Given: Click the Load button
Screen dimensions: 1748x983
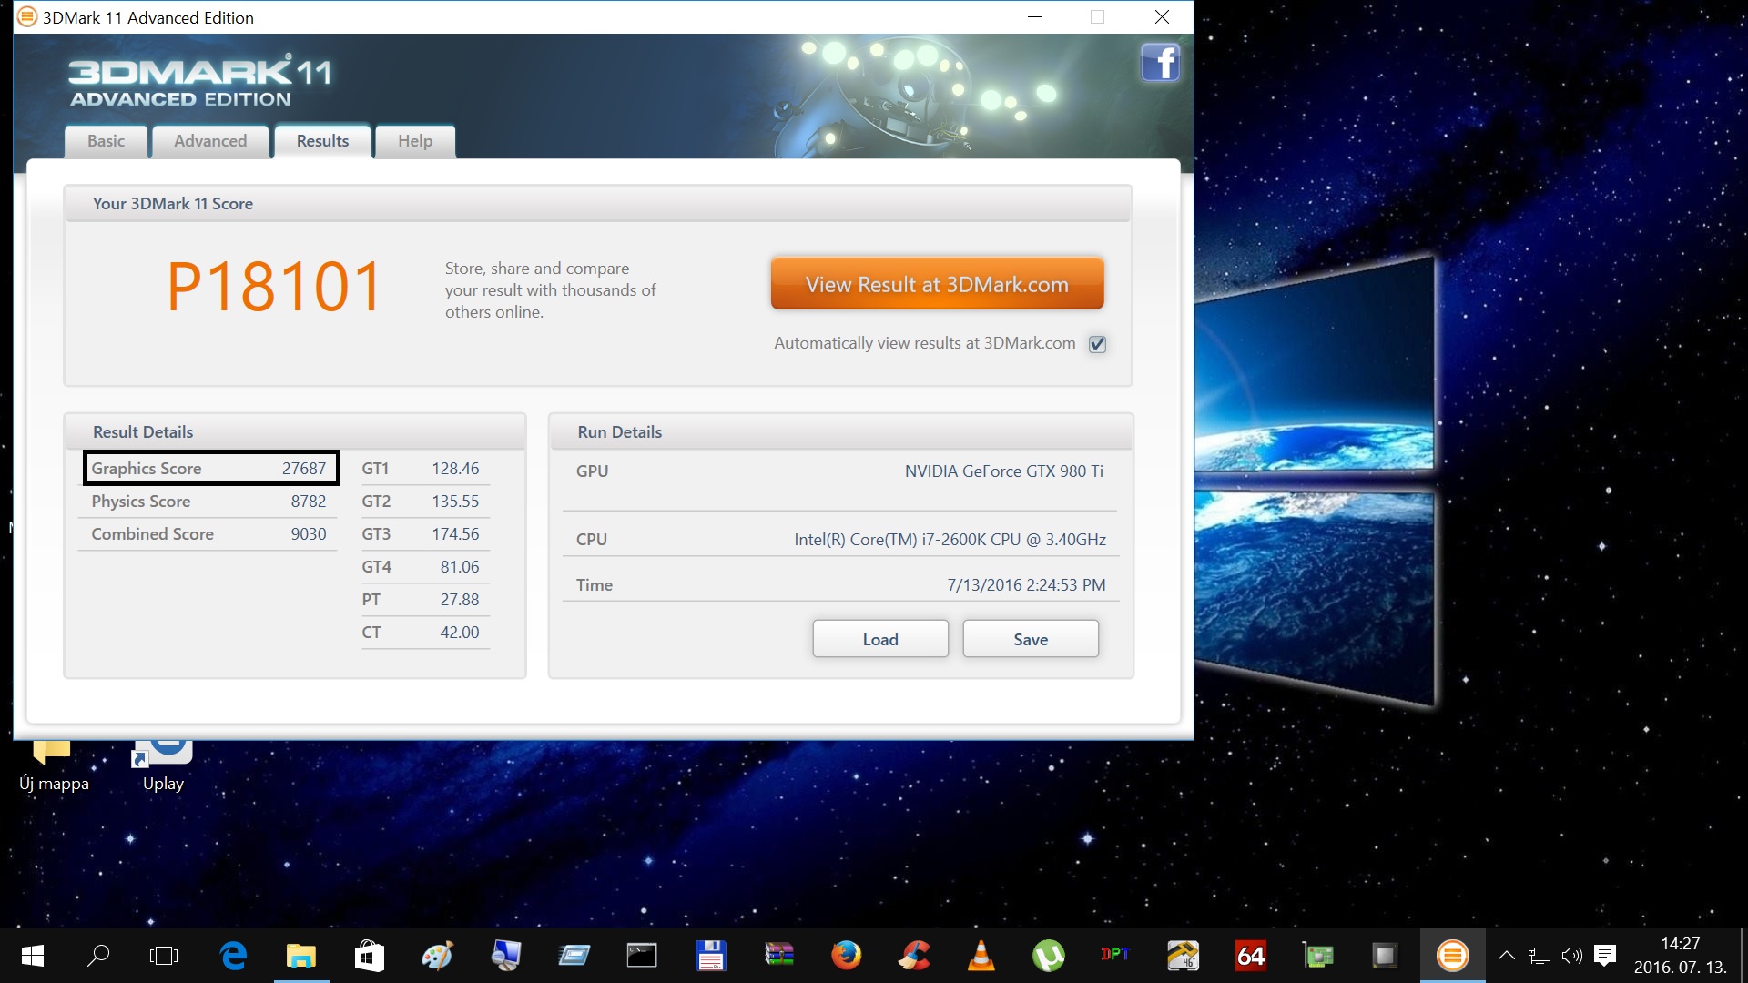Looking at the screenshot, I should (880, 639).
